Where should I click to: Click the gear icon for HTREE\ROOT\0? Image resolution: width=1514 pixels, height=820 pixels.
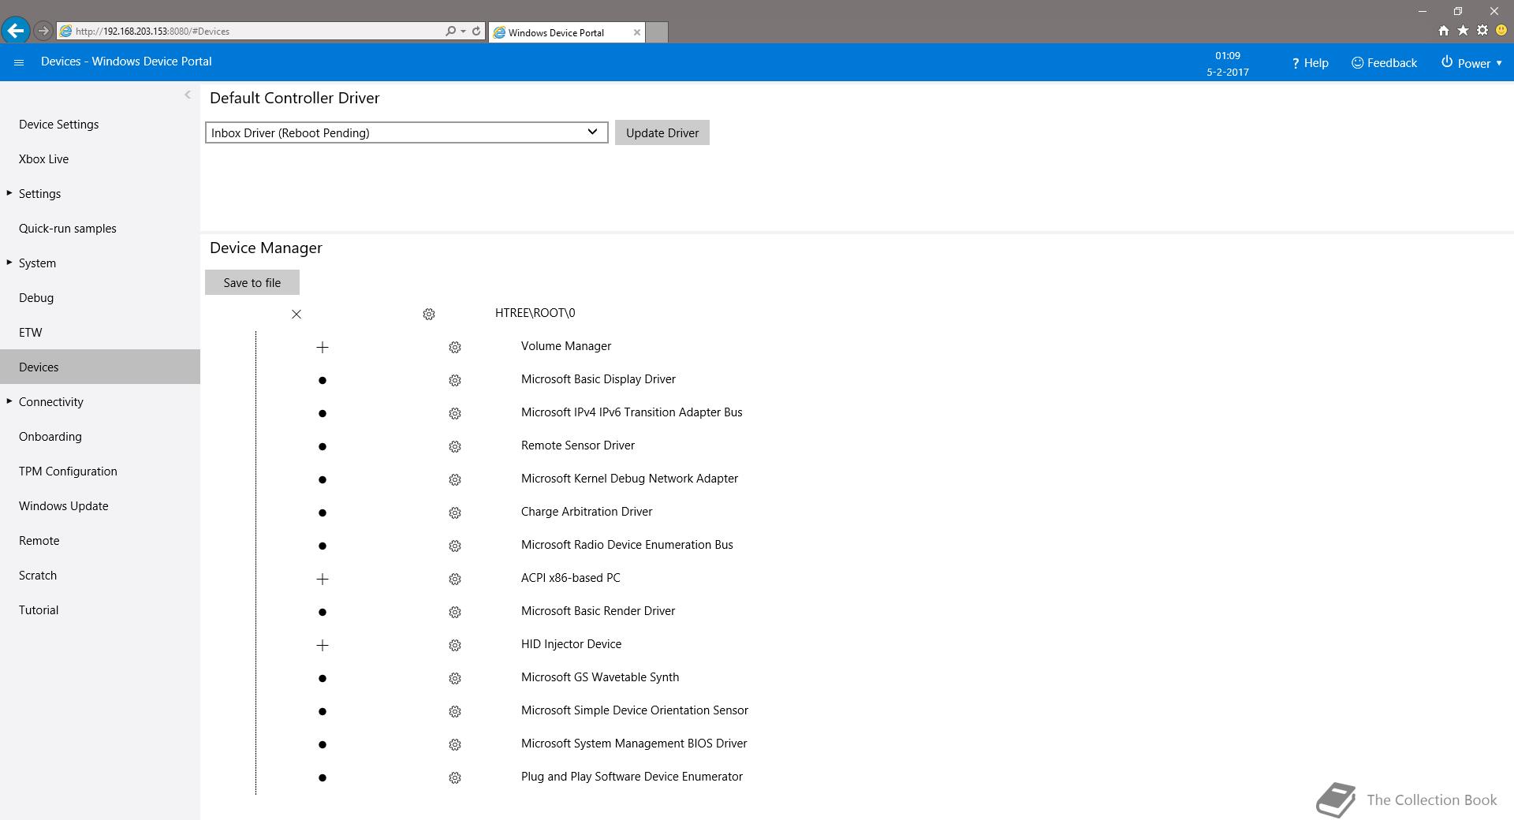coord(429,314)
